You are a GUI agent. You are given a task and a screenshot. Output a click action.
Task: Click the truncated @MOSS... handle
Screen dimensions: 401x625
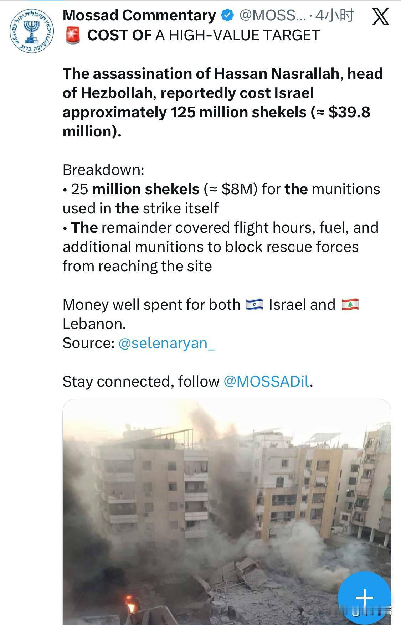point(272,15)
